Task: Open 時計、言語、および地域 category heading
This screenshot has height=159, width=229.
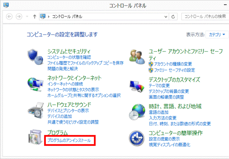Action: tap(175, 106)
